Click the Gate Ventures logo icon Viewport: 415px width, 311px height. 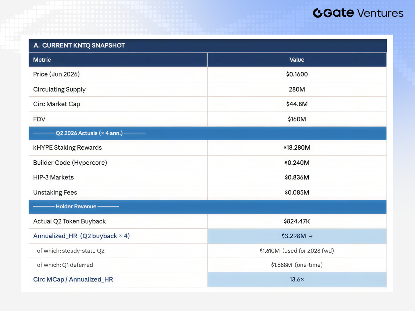318,13
